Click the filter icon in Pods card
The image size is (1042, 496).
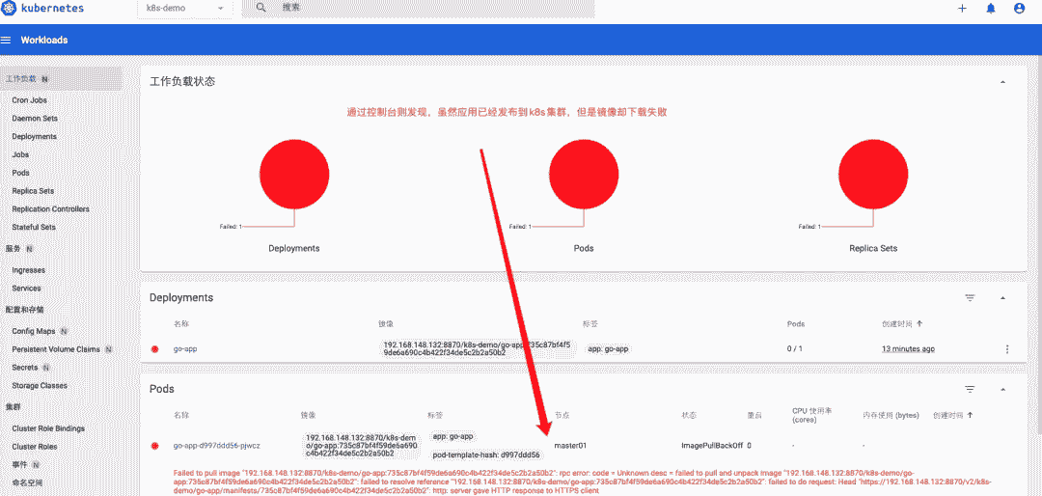970,389
